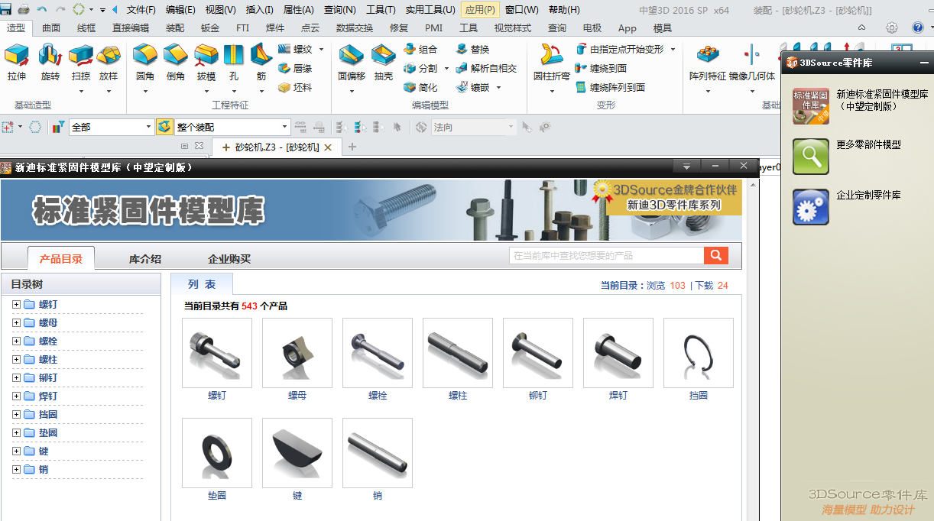Open 更多零部件模型 in 3DSource panel
This screenshot has height=521, width=934.
[847, 157]
